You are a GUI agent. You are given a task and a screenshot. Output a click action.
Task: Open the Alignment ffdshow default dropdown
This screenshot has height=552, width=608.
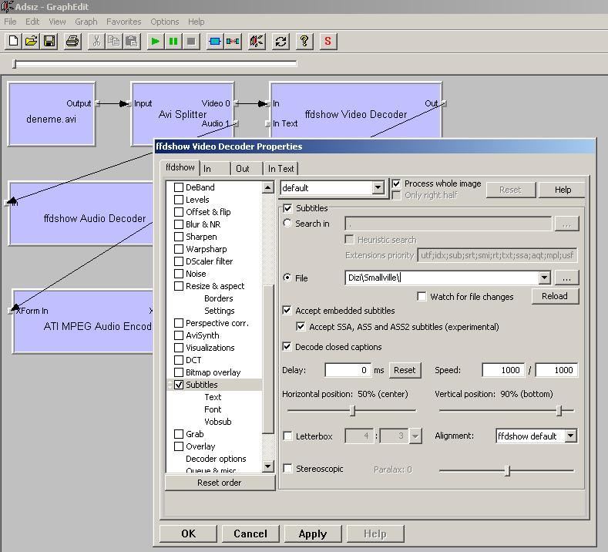pyautogui.click(x=571, y=436)
